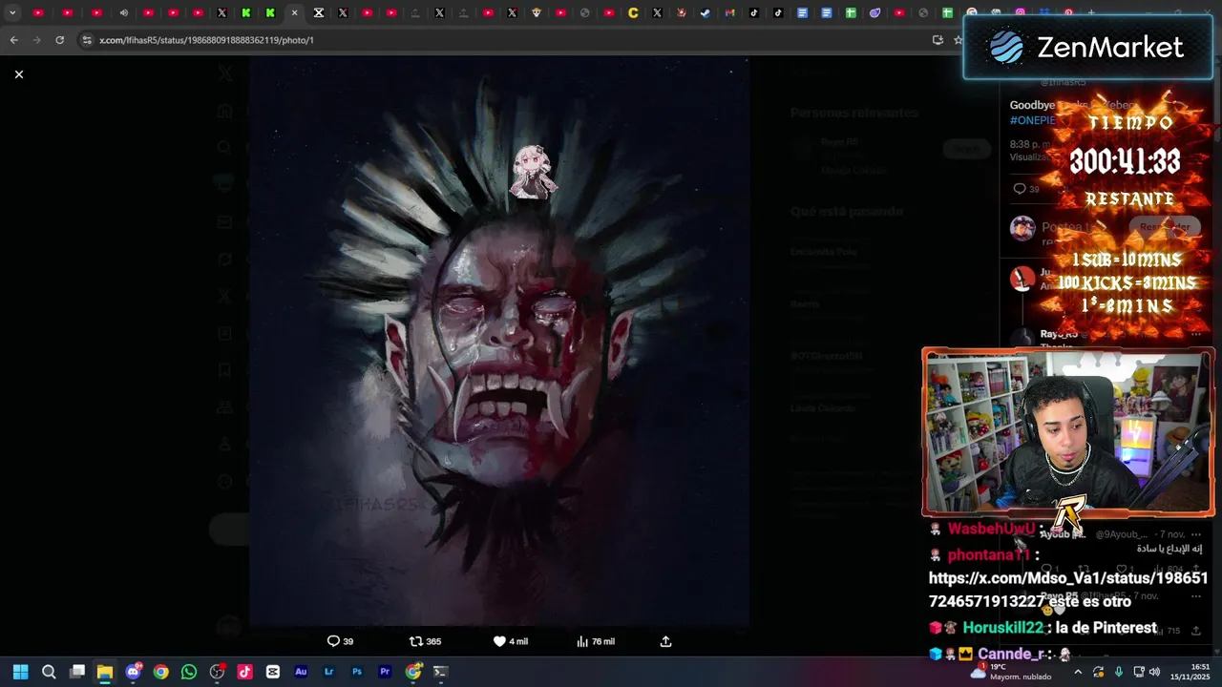The width and height of the screenshot is (1222, 687).
Task: Reload the page
Action: click(59, 40)
